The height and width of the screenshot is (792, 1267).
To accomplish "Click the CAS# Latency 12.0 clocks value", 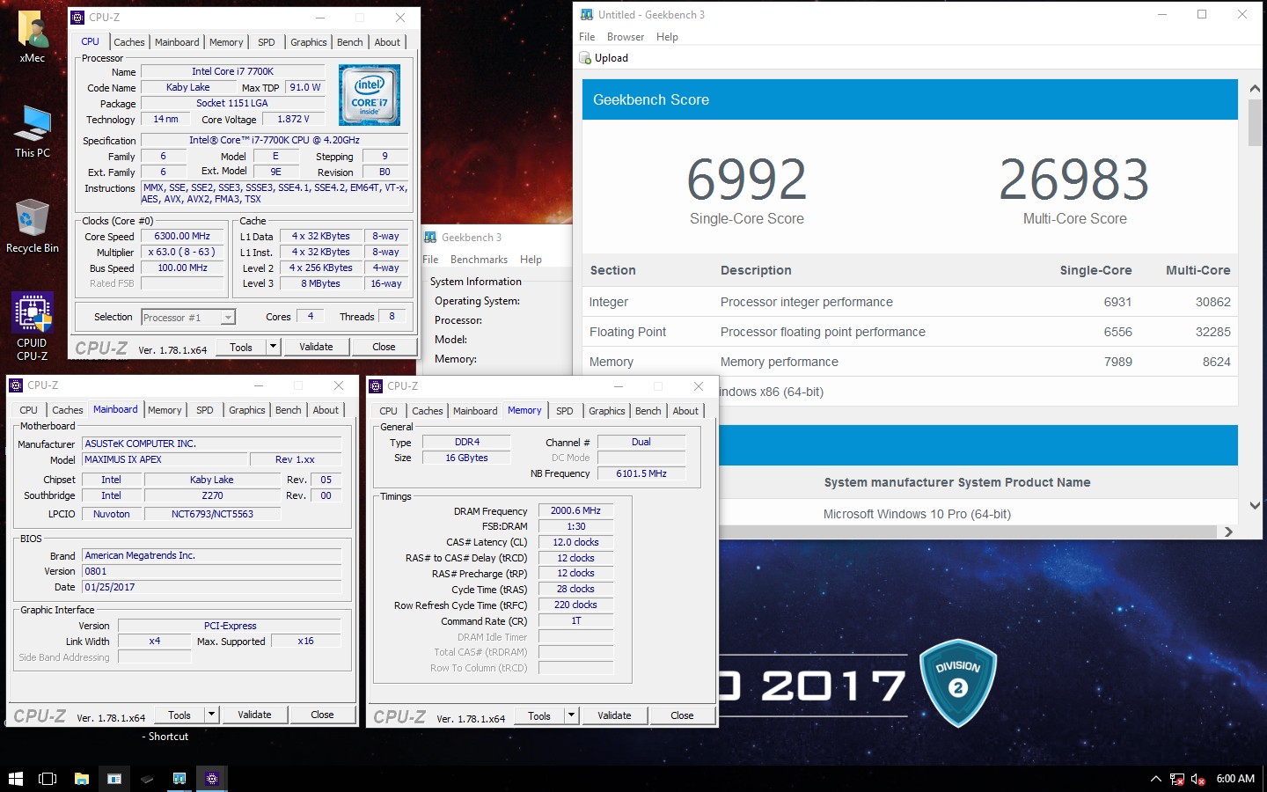I will [x=575, y=542].
